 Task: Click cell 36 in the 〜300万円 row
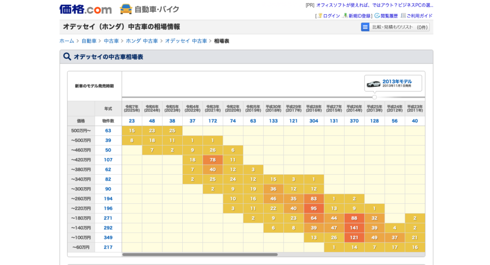point(273,189)
